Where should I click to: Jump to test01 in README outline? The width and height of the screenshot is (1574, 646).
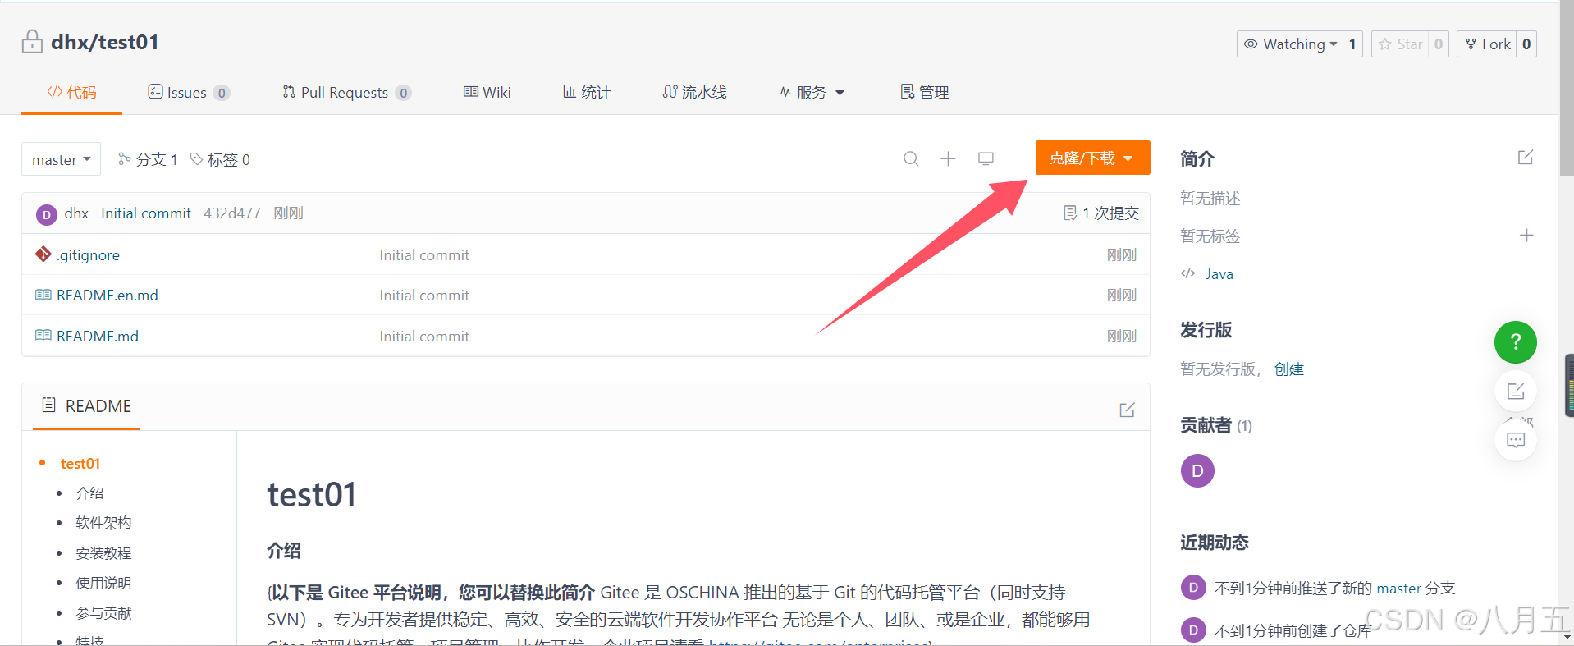(x=80, y=464)
